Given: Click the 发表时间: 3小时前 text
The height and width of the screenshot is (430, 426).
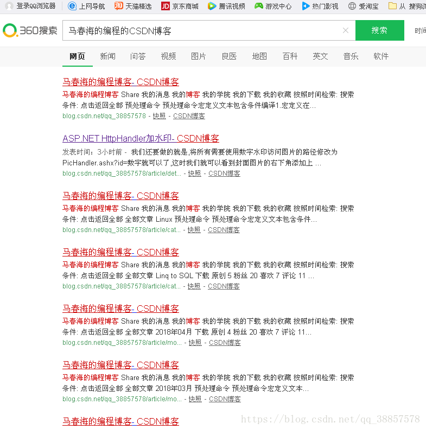Looking at the screenshot, I should (x=92, y=152).
